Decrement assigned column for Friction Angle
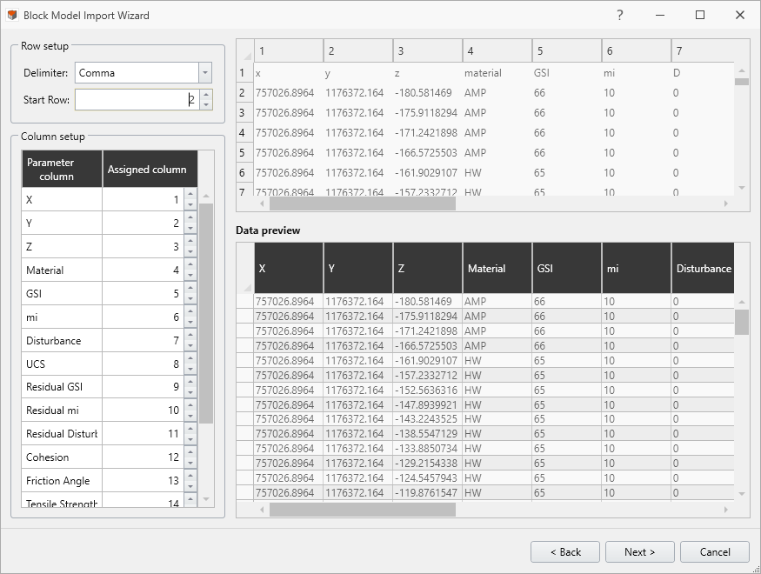Viewport: 761px width, 574px height. click(190, 486)
